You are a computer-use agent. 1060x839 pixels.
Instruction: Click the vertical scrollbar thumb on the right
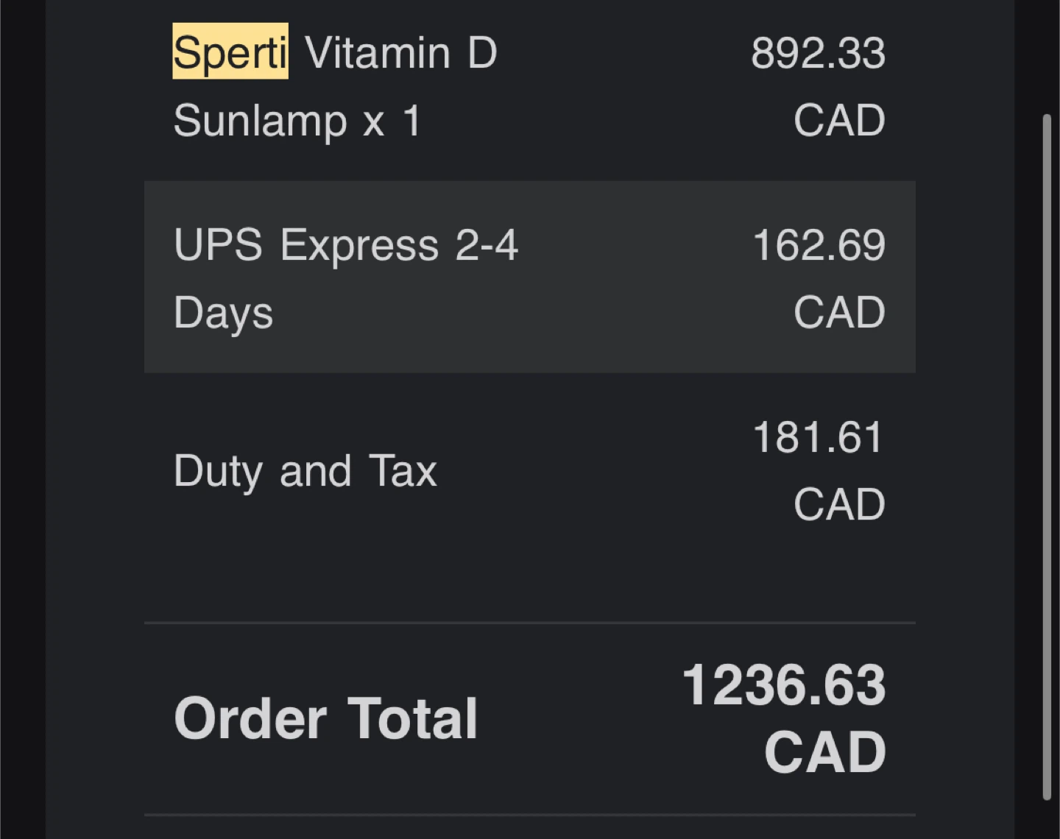point(1047,456)
